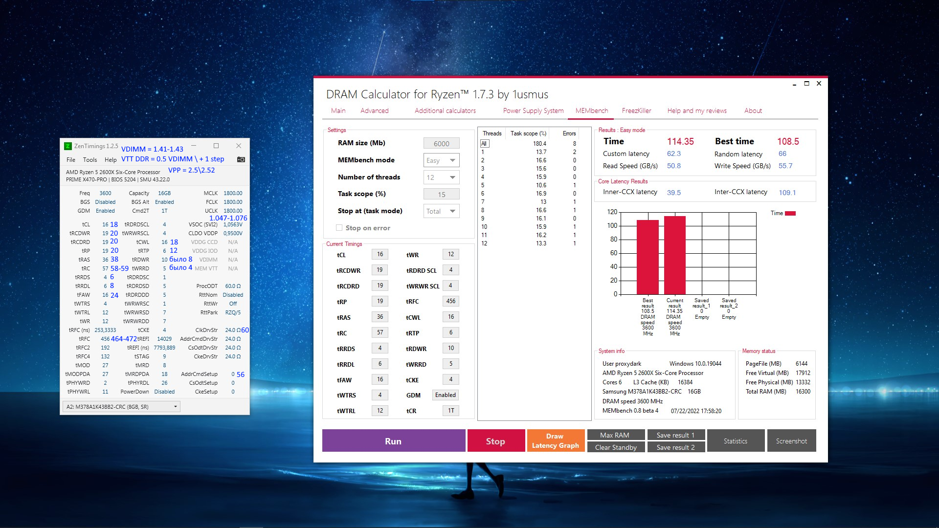This screenshot has width=939, height=528.
Task: Maximize the ZenTimings window
Action: click(x=216, y=146)
